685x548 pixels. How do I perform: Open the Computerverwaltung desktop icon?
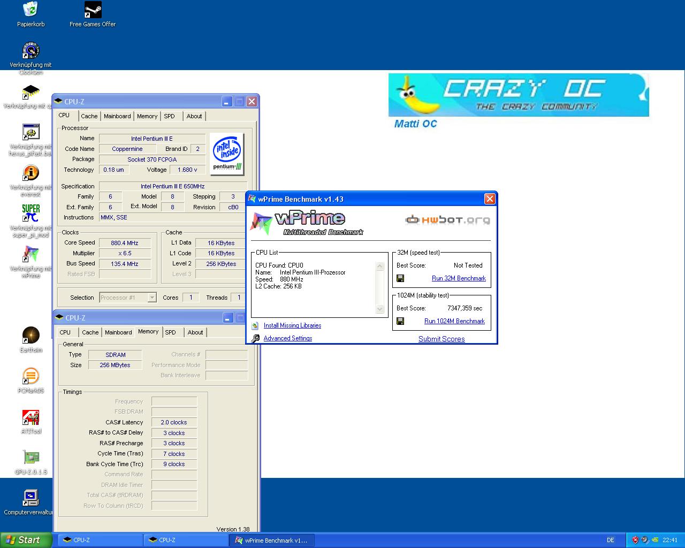point(31,498)
